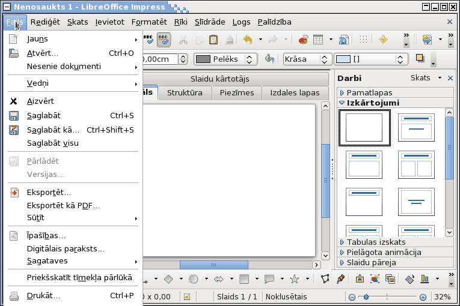Click the callouts speech bubble icon

(269, 279)
